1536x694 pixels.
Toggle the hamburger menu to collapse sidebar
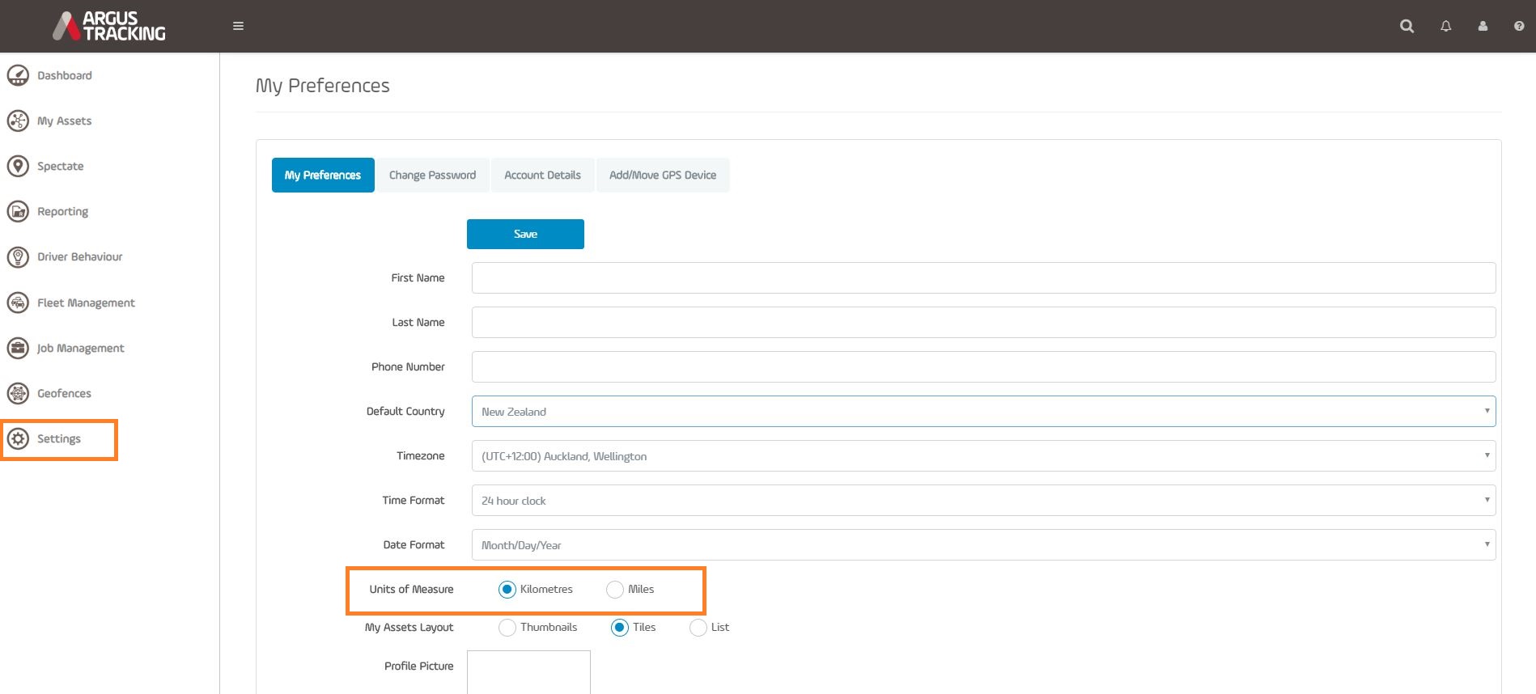click(238, 26)
